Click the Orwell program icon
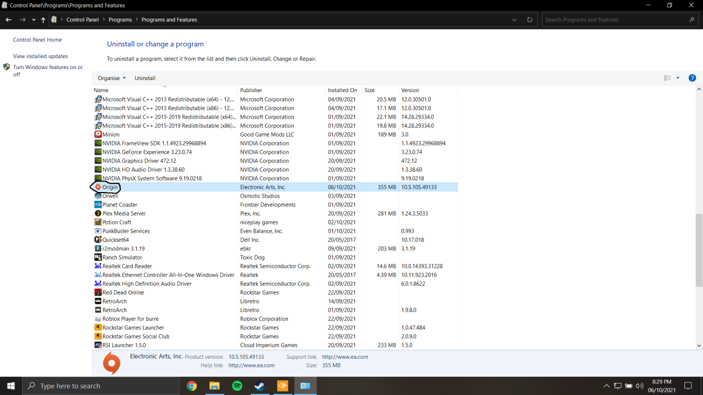The width and height of the screenshot is (703, 395). 98,196
